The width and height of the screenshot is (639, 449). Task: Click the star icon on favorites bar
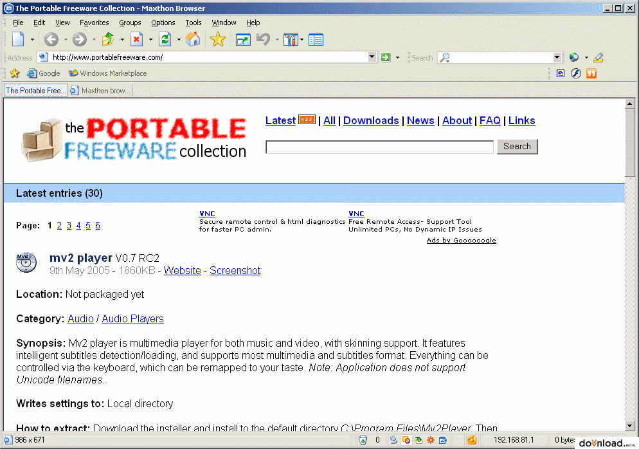click(15, 73)
